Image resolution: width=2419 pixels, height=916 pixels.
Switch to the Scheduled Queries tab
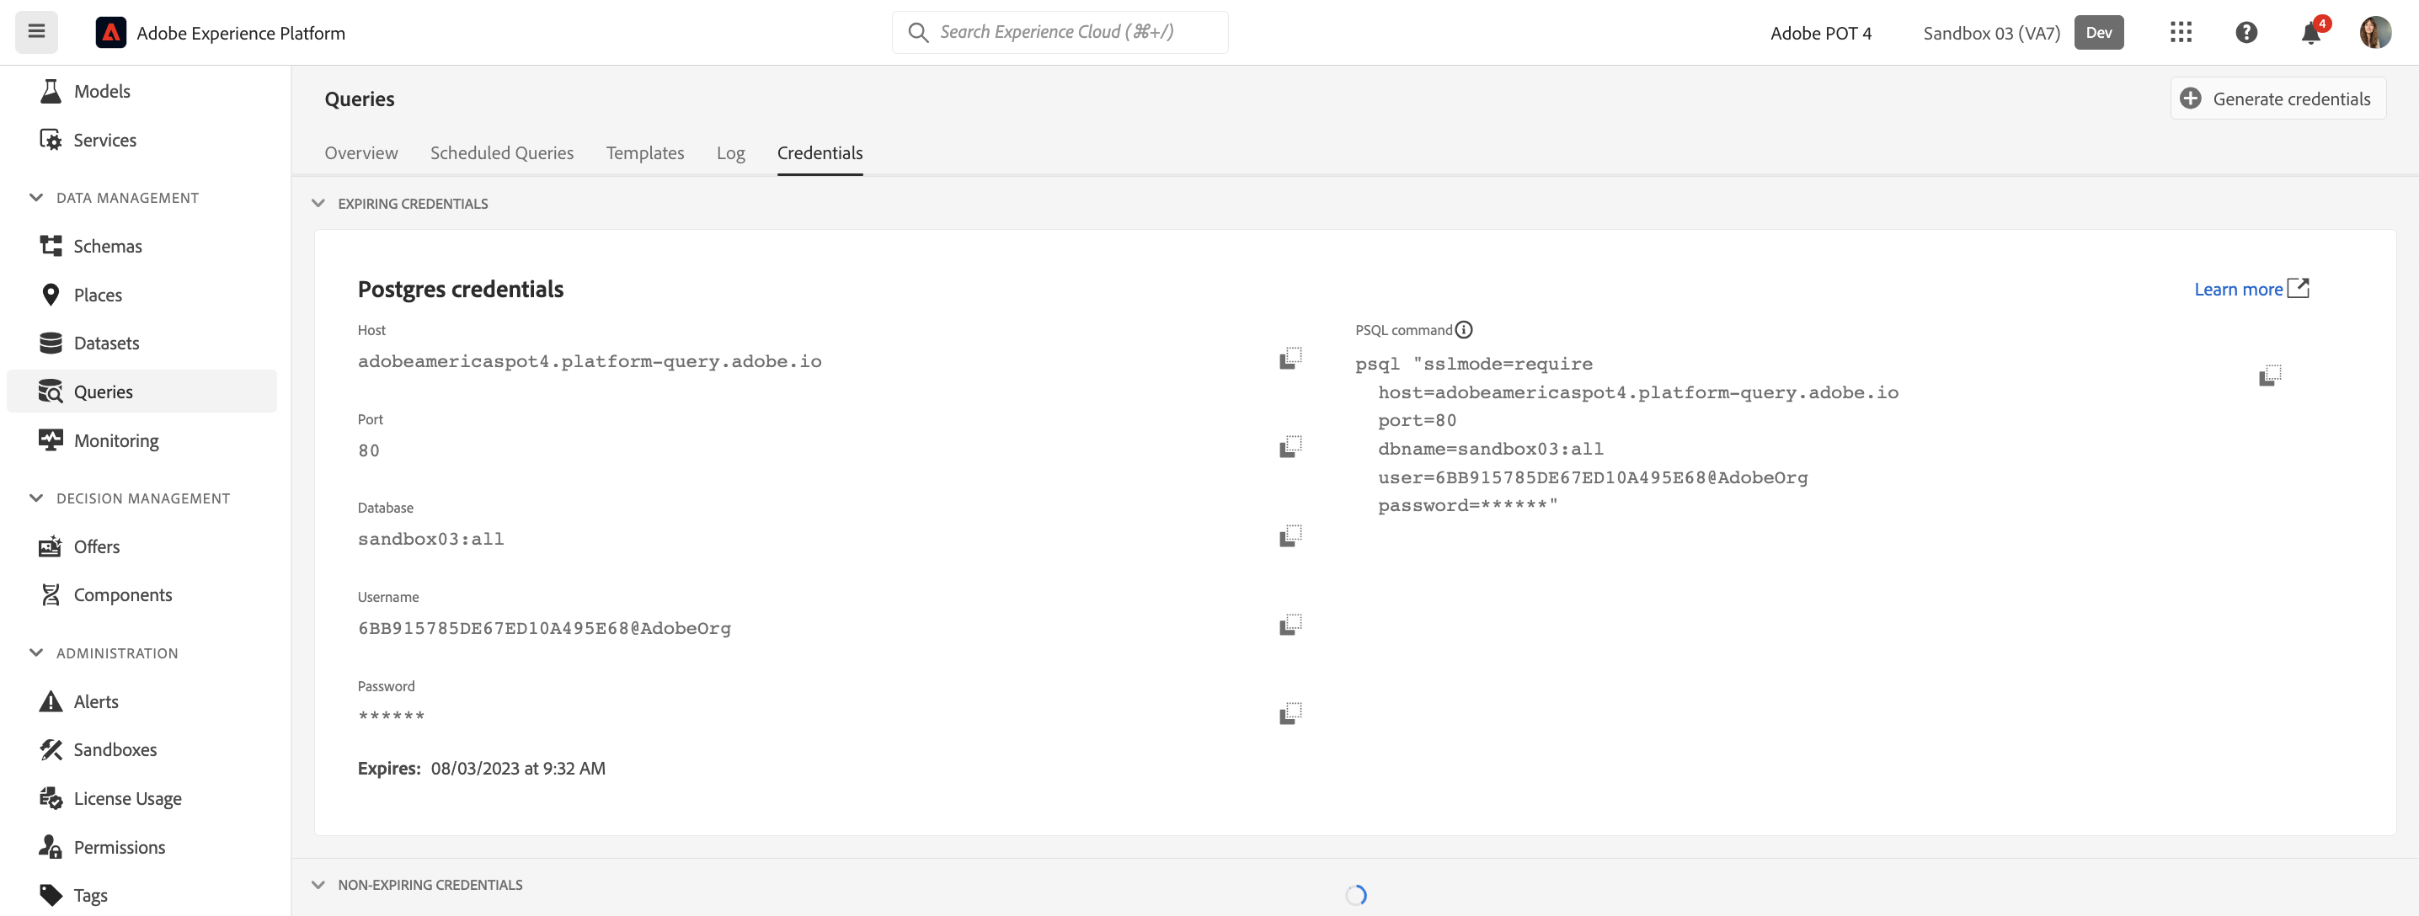pyautogui.click(x=501, y=153)
